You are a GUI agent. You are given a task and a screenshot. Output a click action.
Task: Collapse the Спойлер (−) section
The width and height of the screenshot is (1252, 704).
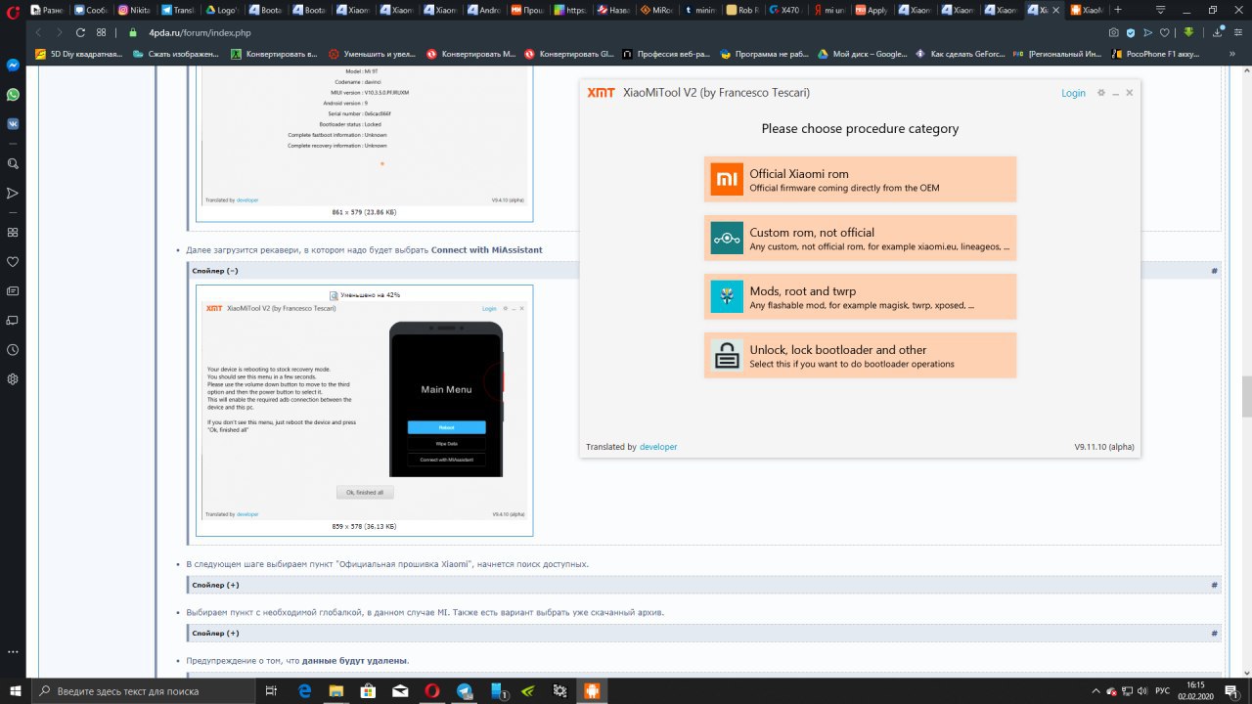point(215,271)
